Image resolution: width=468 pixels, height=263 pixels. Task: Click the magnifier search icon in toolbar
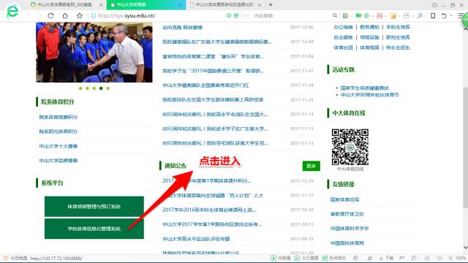(x=335, y=15)
